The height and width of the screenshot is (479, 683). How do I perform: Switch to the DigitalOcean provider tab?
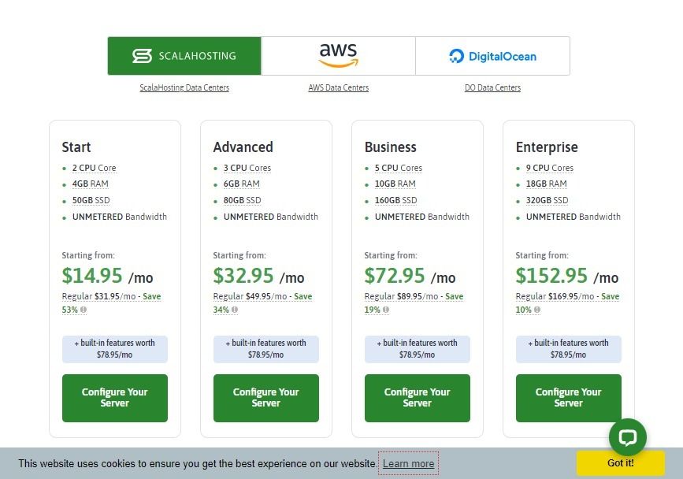pyautogui.click(x=492, y=56)
